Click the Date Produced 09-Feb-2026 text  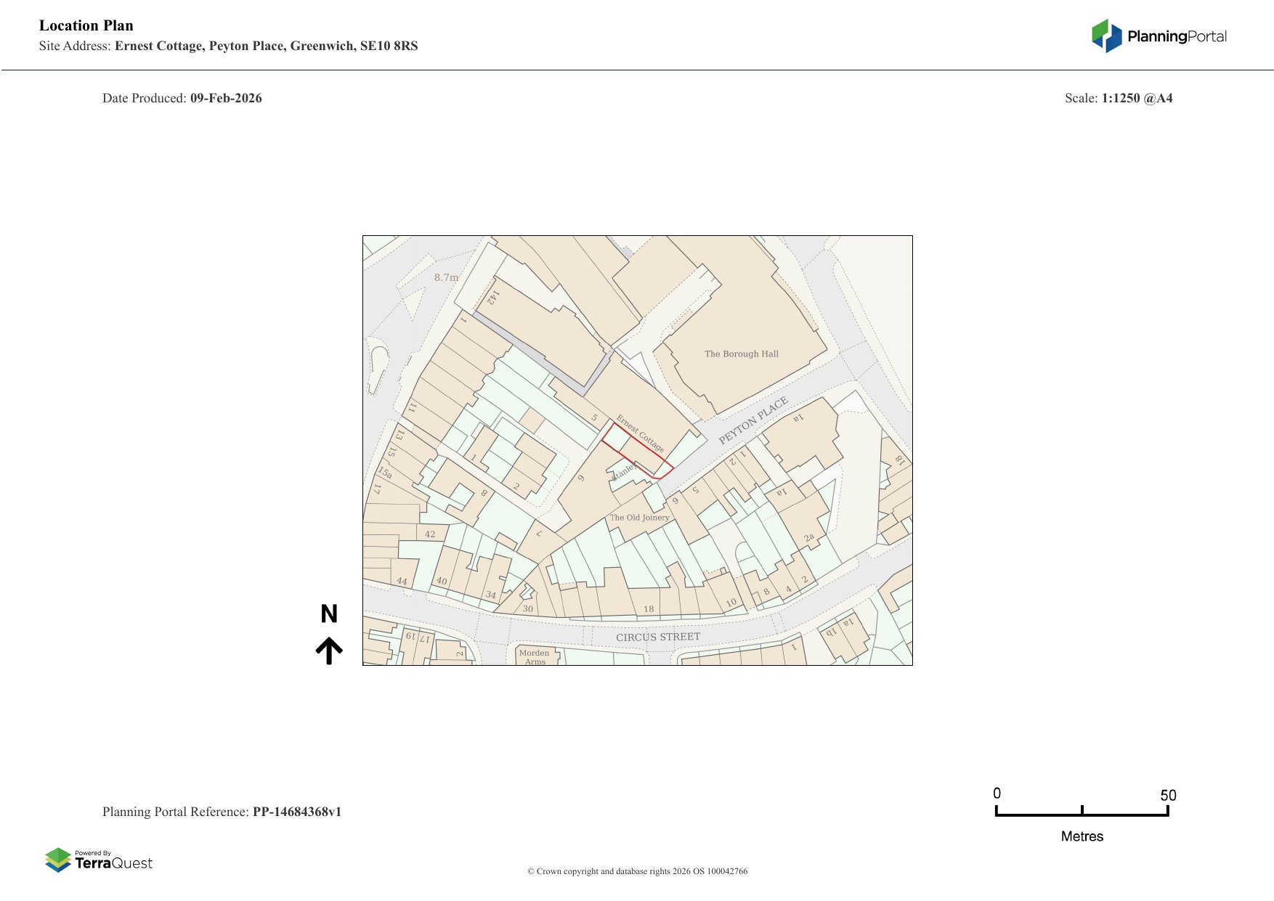coord(182,98)
